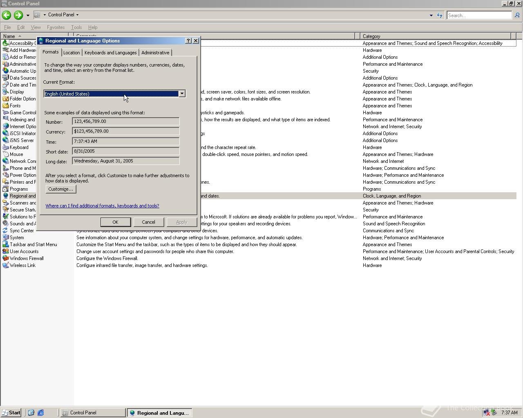Sort by the Name column header
The width and height of the screenshot is (523, 418).
(x=34, y=36)
